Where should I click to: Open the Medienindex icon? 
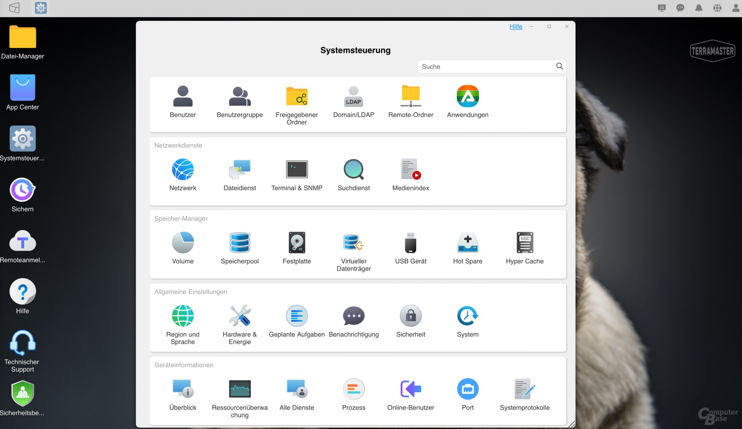(410, 170)
